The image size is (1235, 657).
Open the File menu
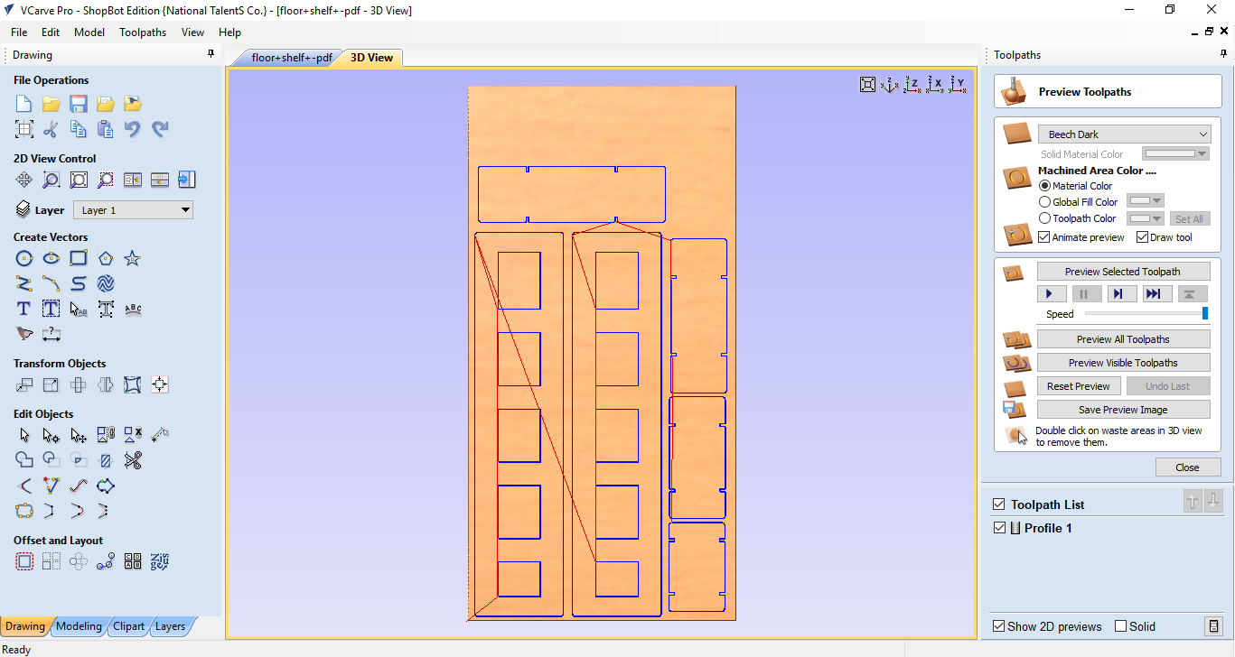click(x=19, y=32)
